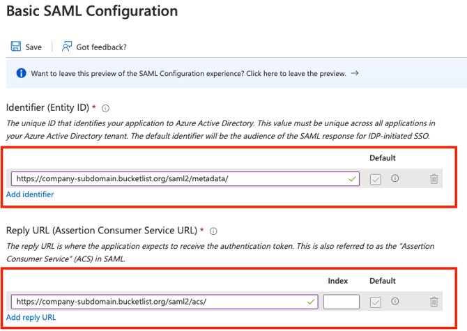Click the empty Index input box
Image resolution: width=467 pixels, height=331 pixels.
pos(342,302)
